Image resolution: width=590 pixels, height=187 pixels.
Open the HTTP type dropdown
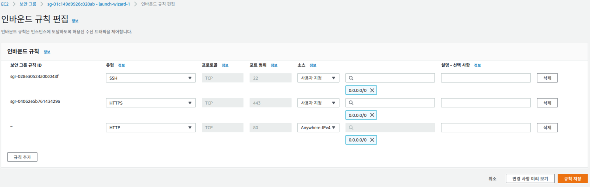[150, 128]
